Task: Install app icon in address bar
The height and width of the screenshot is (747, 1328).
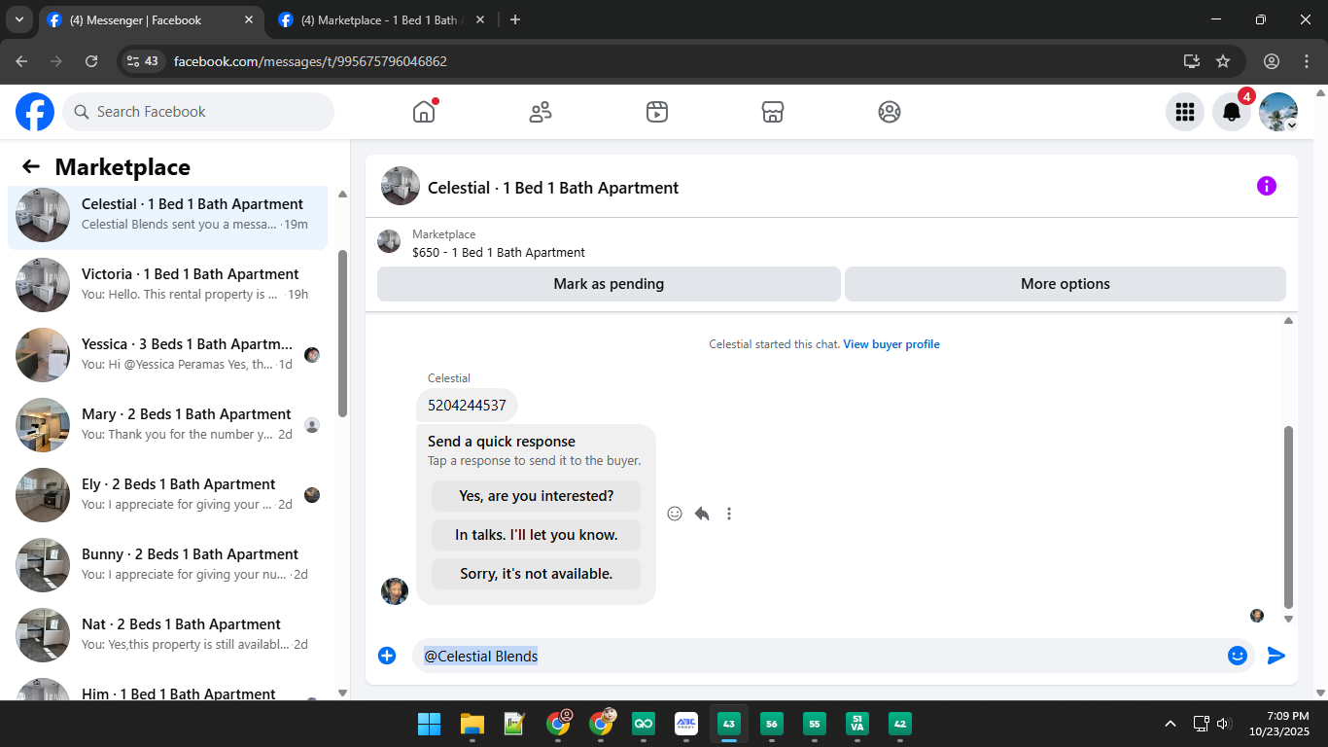Action: click(x=1192, y=61)
